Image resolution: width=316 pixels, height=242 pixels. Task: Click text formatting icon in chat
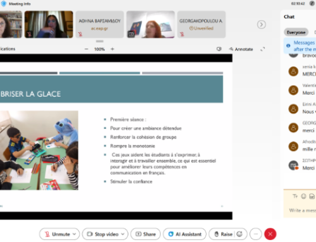pos(295,197)
